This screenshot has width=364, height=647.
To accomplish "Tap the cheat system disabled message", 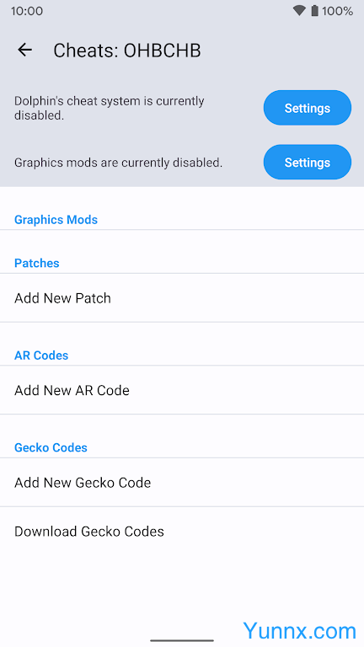I will pyautogui.click(x=110, y=108).
